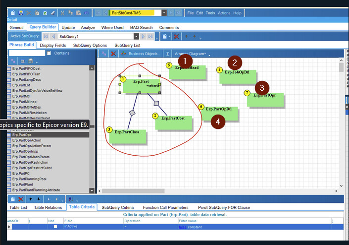Image resolution: width=349 pixels, height=245 pixels.
Task: Click the A-Z sort icon in the bottom toolbar
Action: tap(71, 199)
